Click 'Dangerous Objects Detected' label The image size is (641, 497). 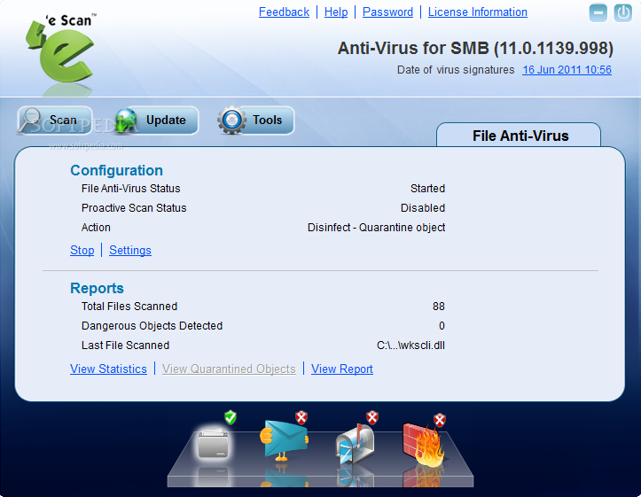click(x=152, y=326)
